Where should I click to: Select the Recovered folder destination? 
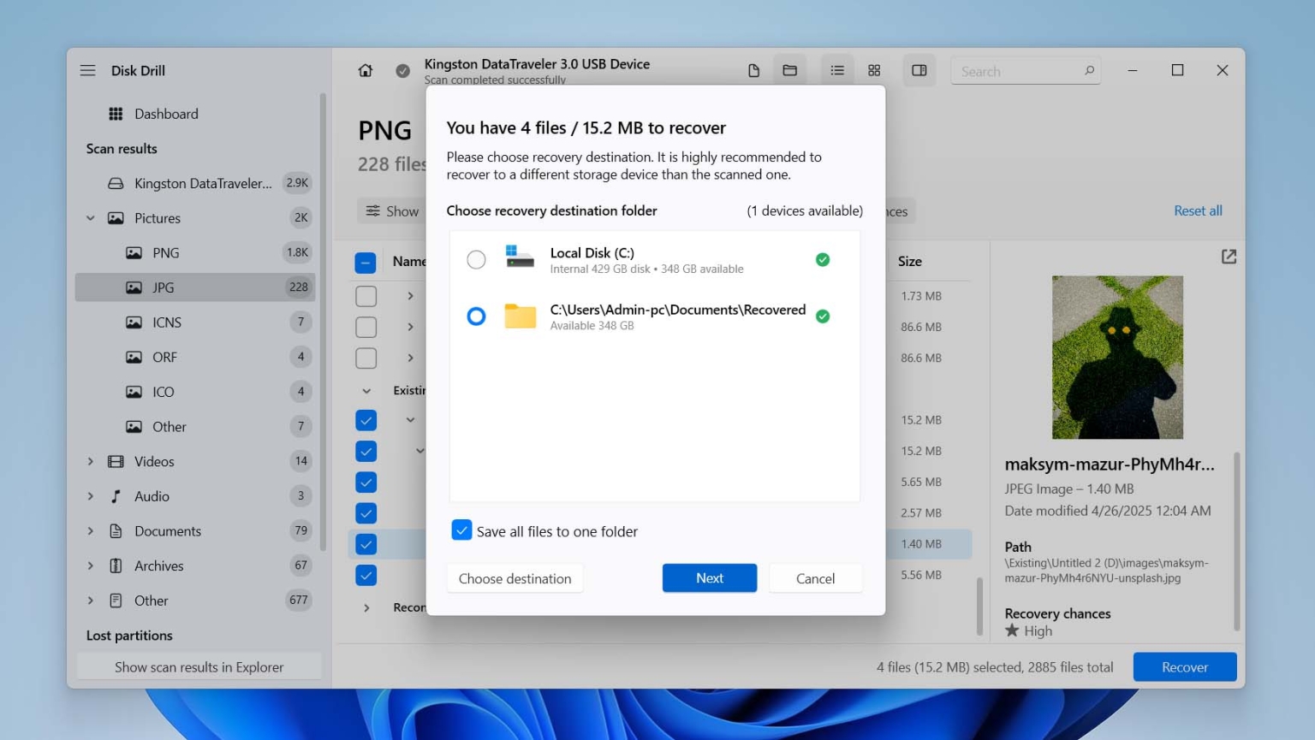[x=477, y=316]
